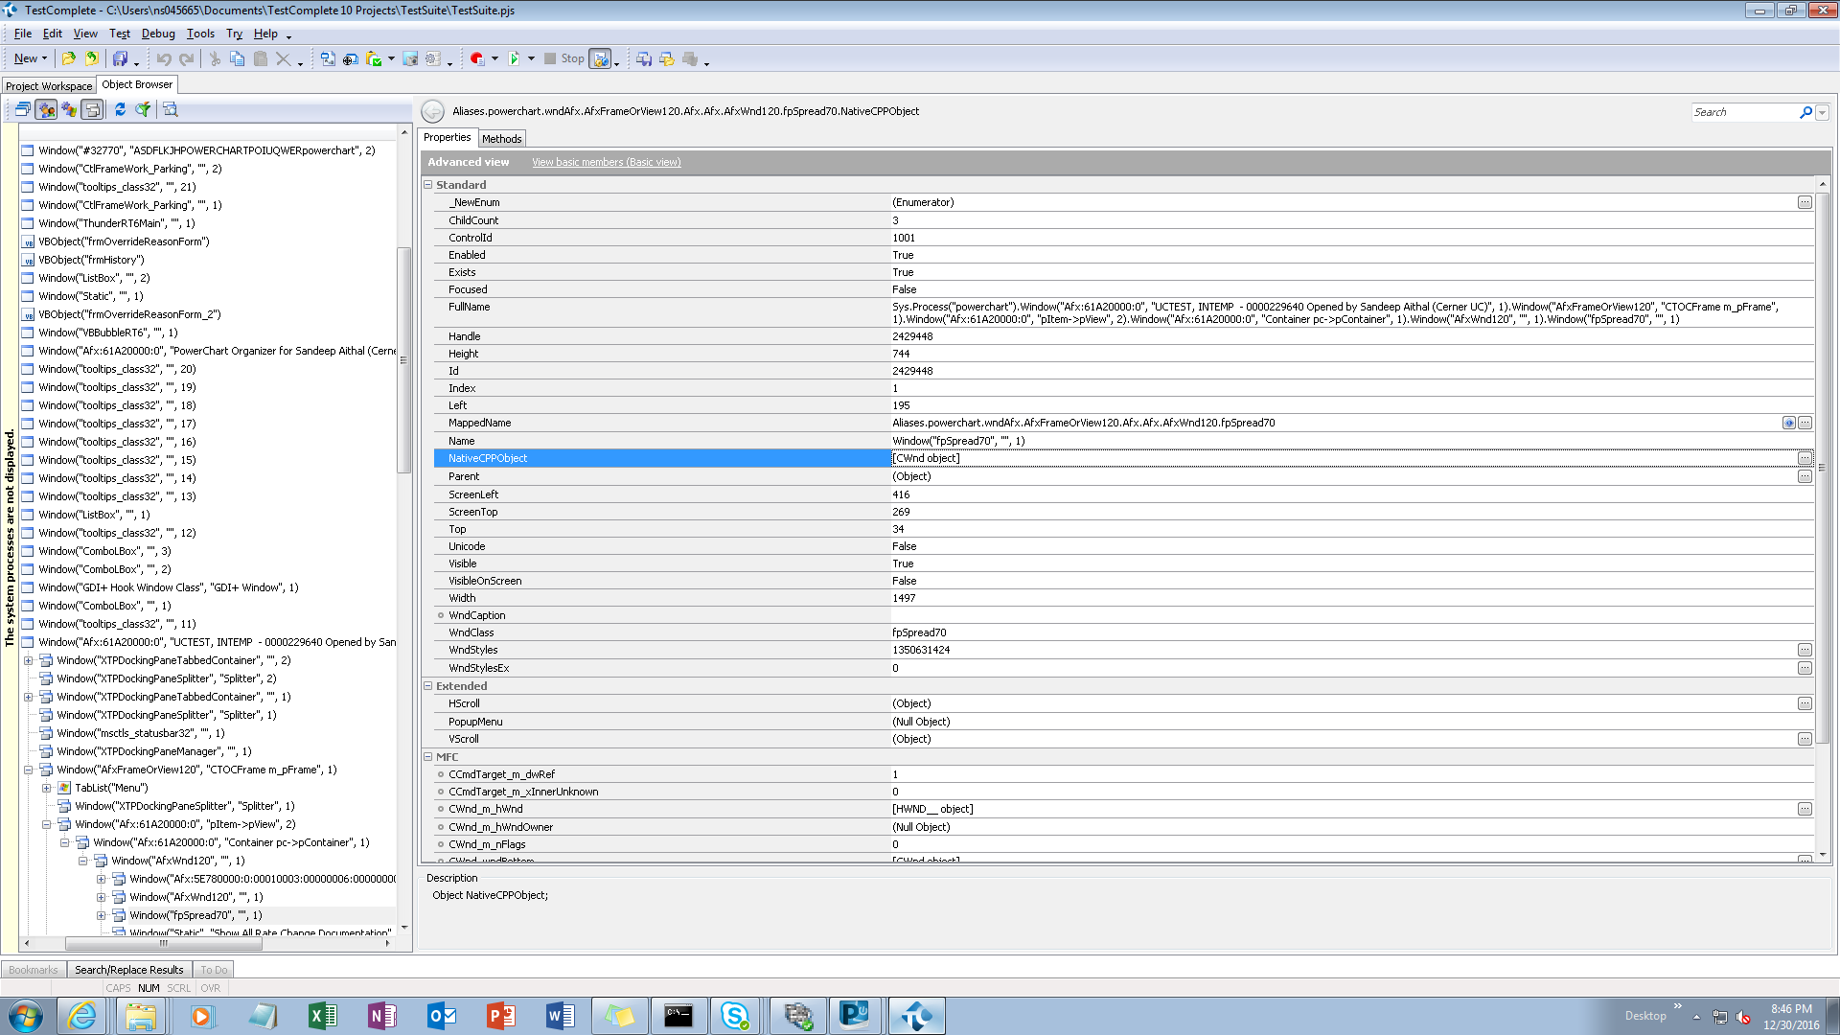Screen dimensions: 1840x1035
Task: Click the Open project folder icon
Action: pyautogui.click(x=69, y=59)
